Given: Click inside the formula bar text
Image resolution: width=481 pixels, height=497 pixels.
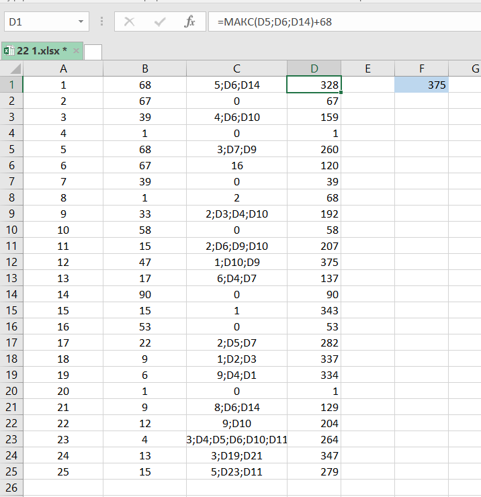Looking at the screenshot, I should pyautogui.click(x=336, y=22).
